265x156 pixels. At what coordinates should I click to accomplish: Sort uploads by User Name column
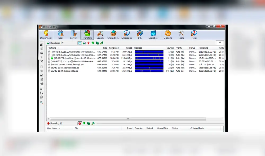coord(52,128)
